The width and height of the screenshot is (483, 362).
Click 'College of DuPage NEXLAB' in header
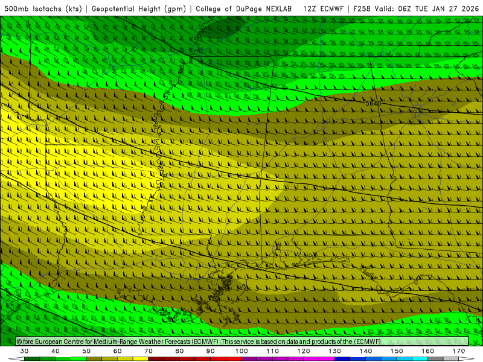click(244, 8)
